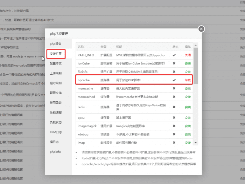
Task: Click the X status icon for xdebug
Action: pyautogui.click(x=174, y=134)
